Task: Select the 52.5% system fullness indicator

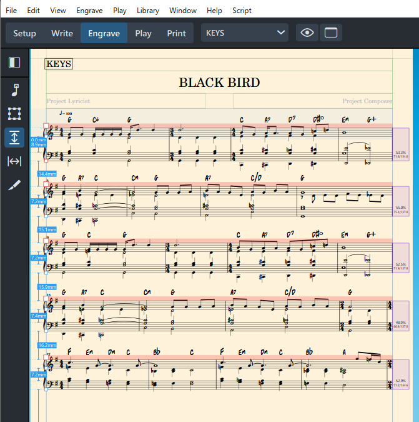Action: point(401,258)
